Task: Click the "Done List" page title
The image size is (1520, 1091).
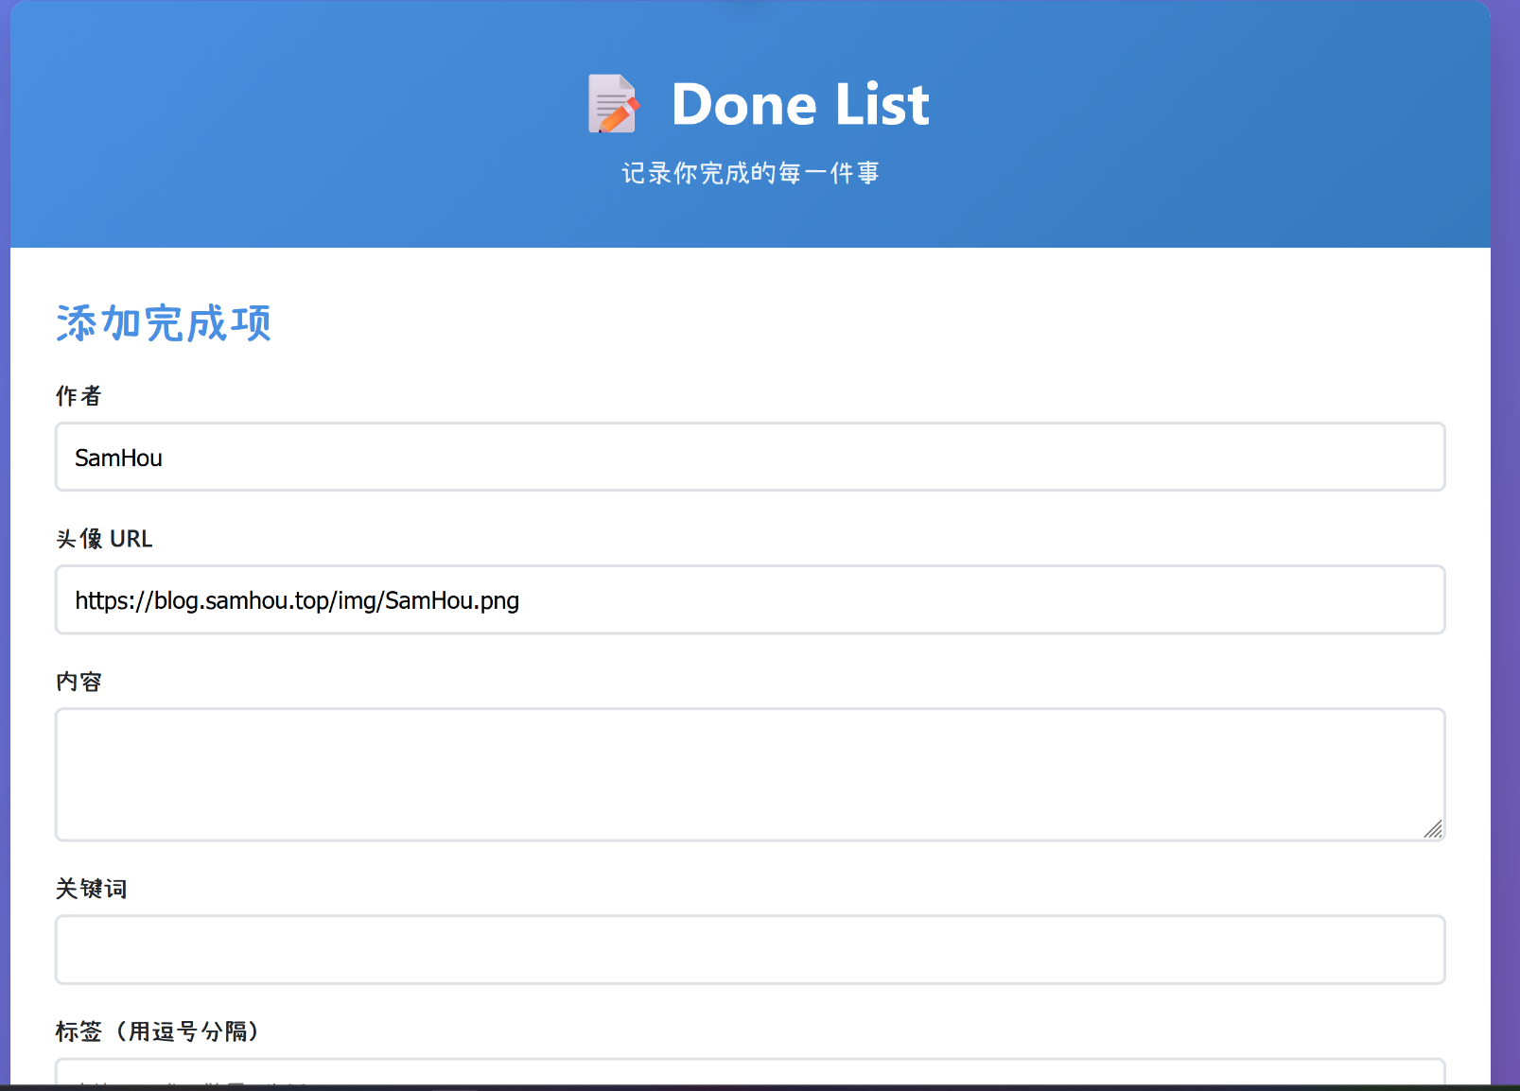Action: [x=799, y=104]
